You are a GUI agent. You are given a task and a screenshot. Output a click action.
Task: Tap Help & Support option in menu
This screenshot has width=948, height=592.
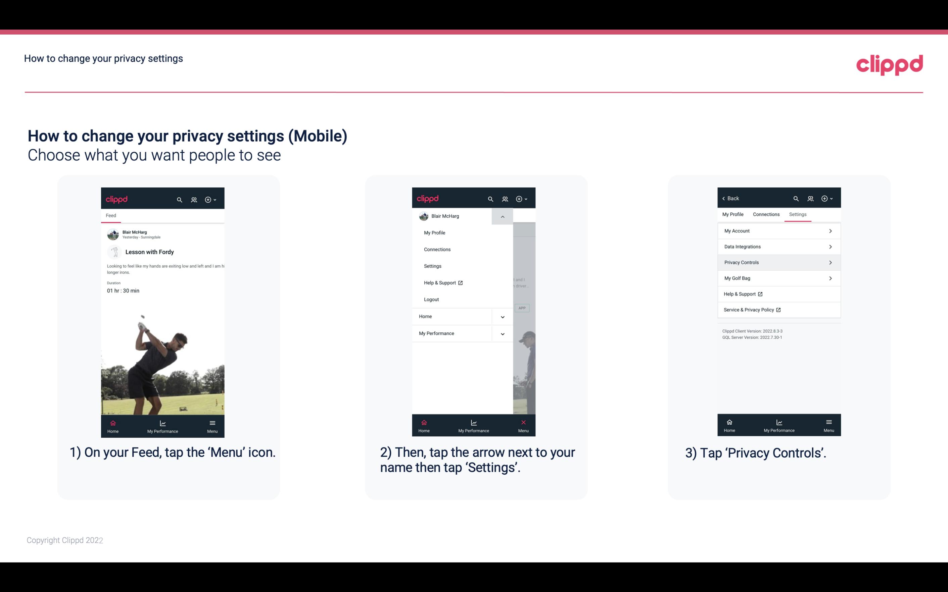click(x=443, y=282)
